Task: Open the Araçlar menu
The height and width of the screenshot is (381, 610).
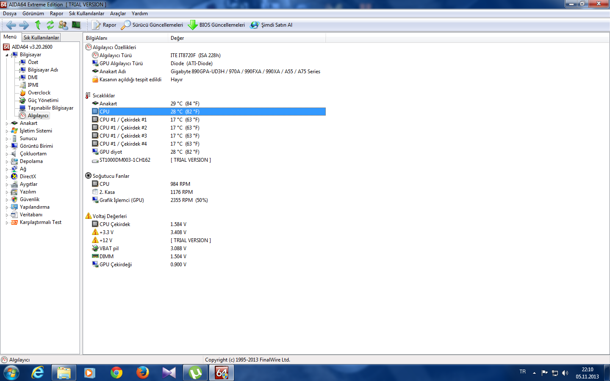Action: coord(118,14)
